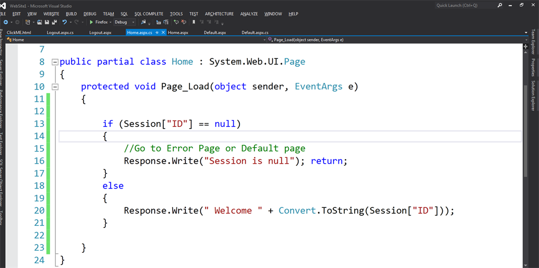Screen dimensions: 539x268
Task: Switch to the ClickME.html tab
Action: [19, 33]
